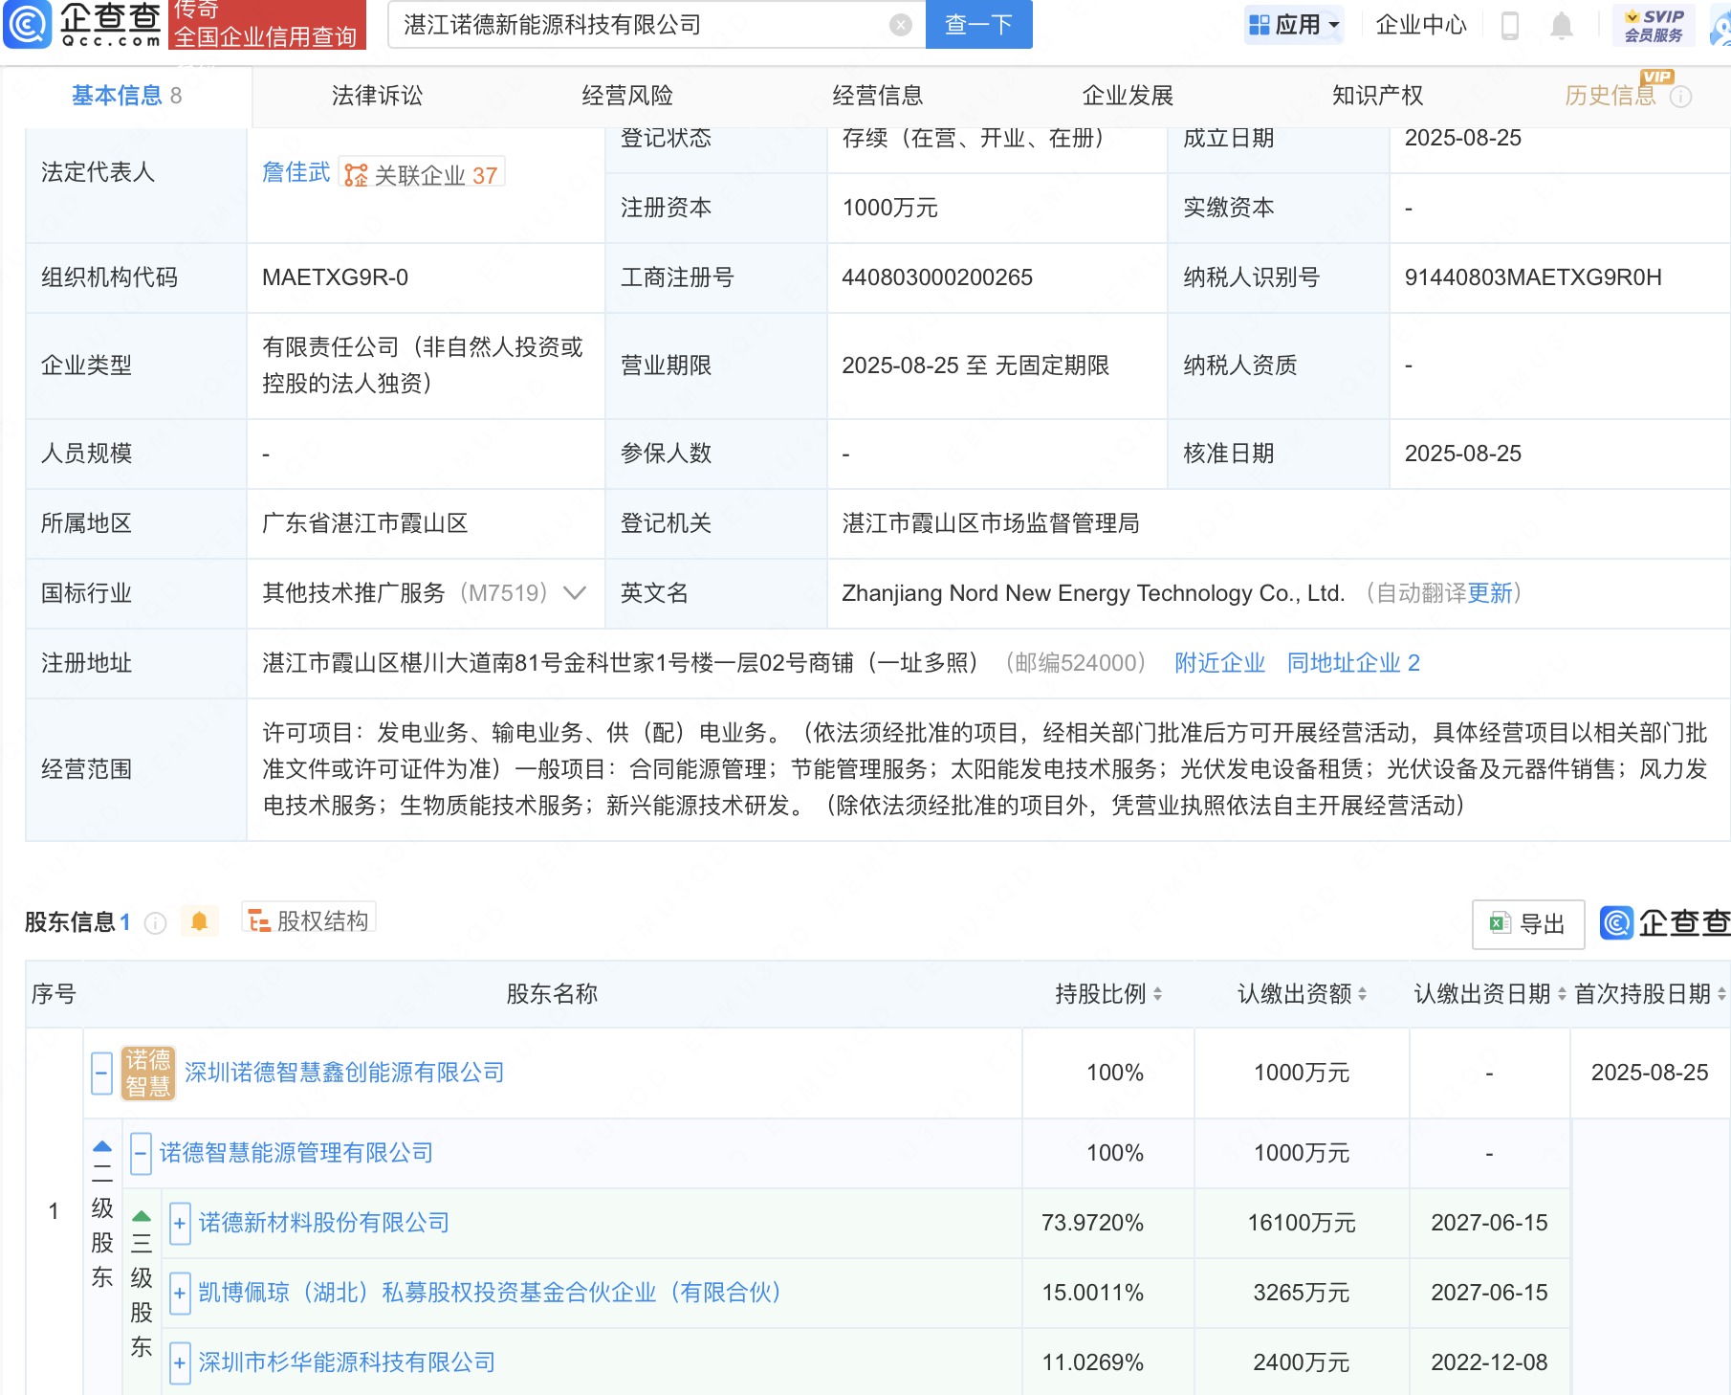This screenshot has height=1395, width=1731.
Task: Open notifications bell in header
Action: pos(1561,25)
